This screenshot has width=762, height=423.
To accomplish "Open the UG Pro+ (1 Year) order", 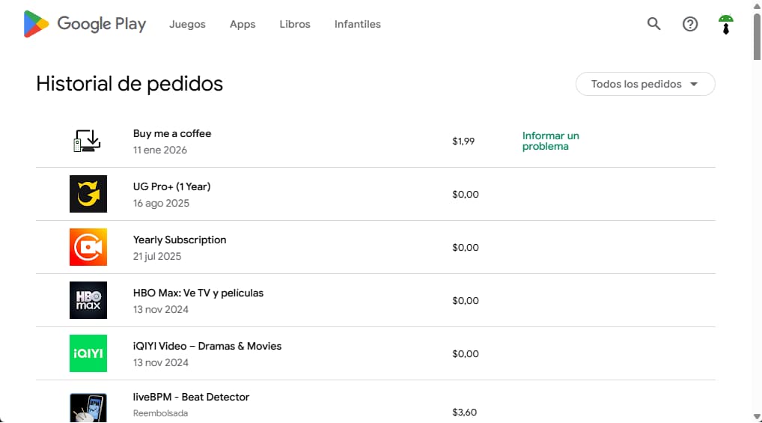I will (171, 186).
